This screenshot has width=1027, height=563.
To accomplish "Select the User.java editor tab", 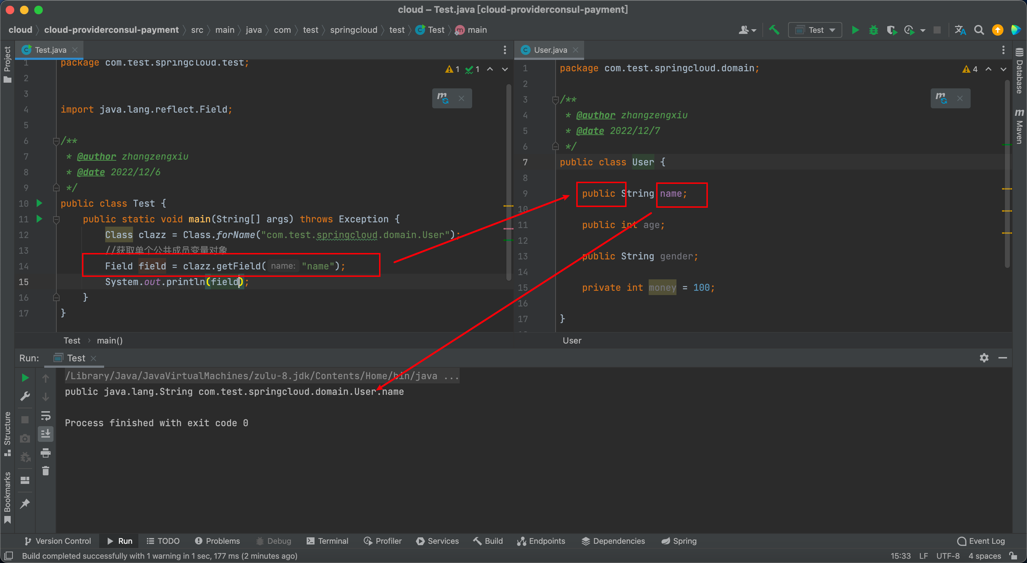I will pos(550,50).
